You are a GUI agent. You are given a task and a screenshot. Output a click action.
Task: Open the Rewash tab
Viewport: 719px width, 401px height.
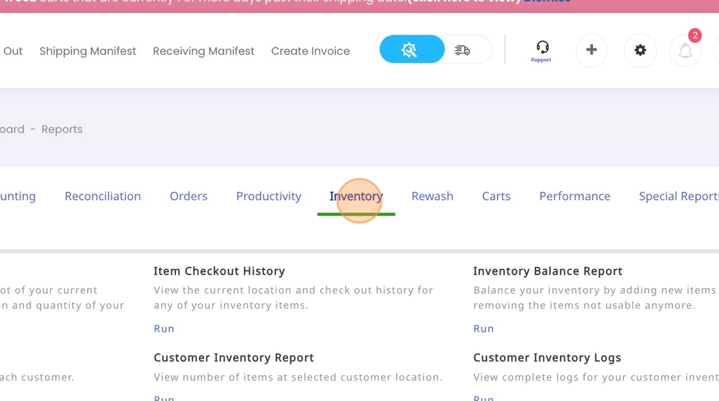[x=432, y=196]
